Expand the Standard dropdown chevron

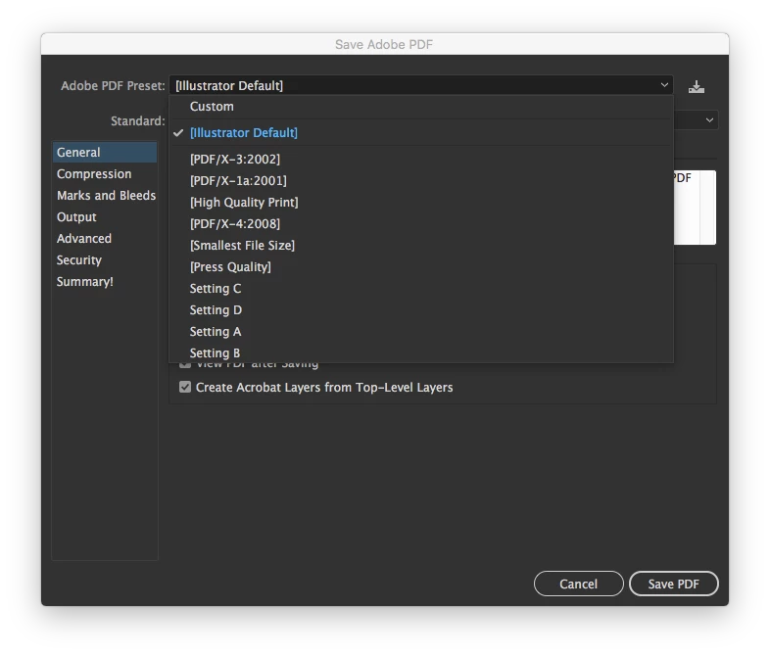709,119
